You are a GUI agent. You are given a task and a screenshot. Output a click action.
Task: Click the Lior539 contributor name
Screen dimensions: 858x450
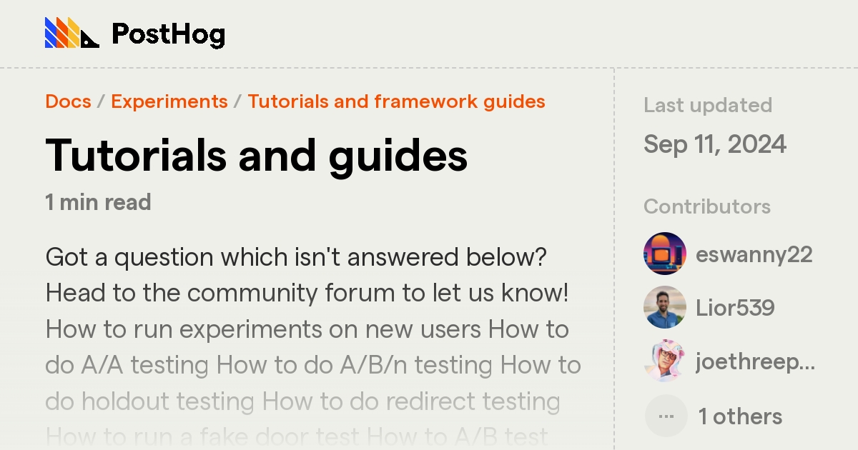pos(736,307)
